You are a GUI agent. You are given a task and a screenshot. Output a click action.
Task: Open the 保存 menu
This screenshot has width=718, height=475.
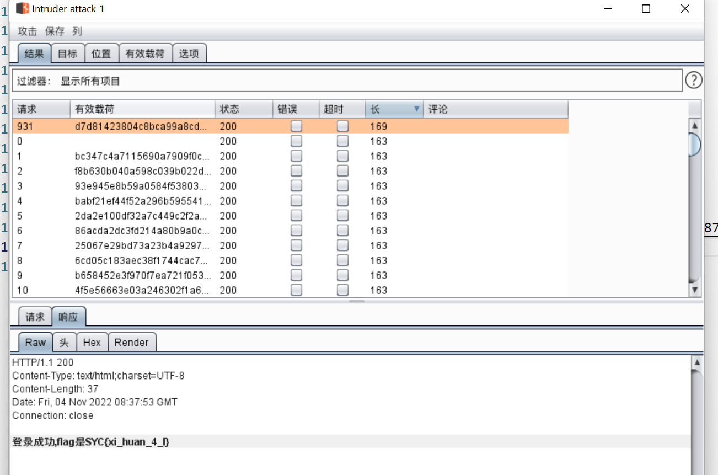coord(55,31)
